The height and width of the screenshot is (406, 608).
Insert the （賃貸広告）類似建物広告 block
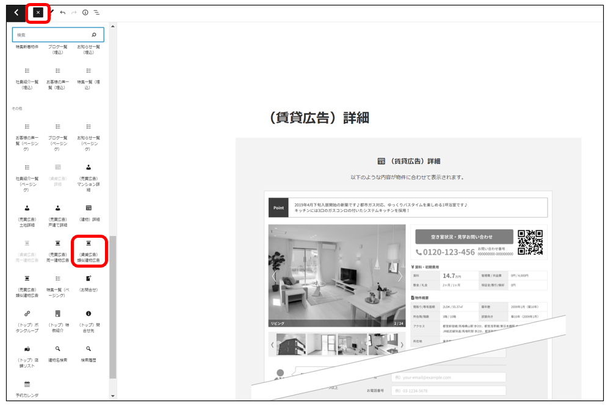[x=89, y=251]
